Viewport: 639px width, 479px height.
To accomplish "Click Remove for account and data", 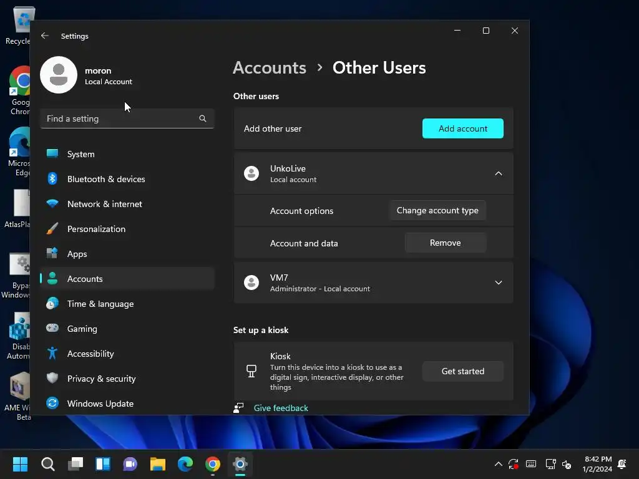I will [x=445, y=243].
